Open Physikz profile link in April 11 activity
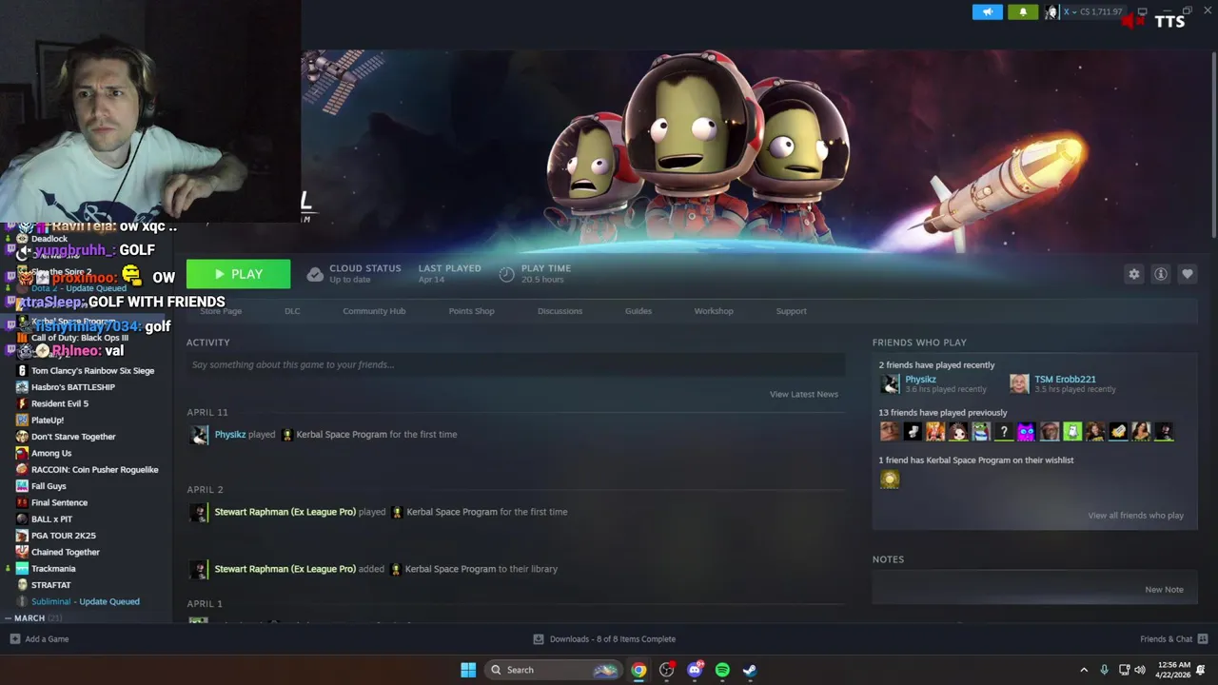 [230, 434]
